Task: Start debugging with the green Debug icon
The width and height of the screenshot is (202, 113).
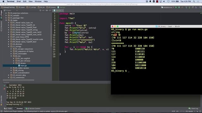Action: click(x=179, y=8)
